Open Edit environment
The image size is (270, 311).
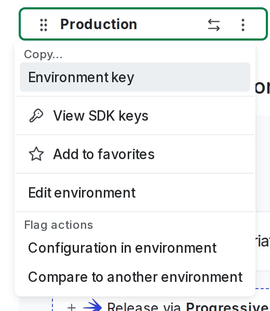pos(135,192)
